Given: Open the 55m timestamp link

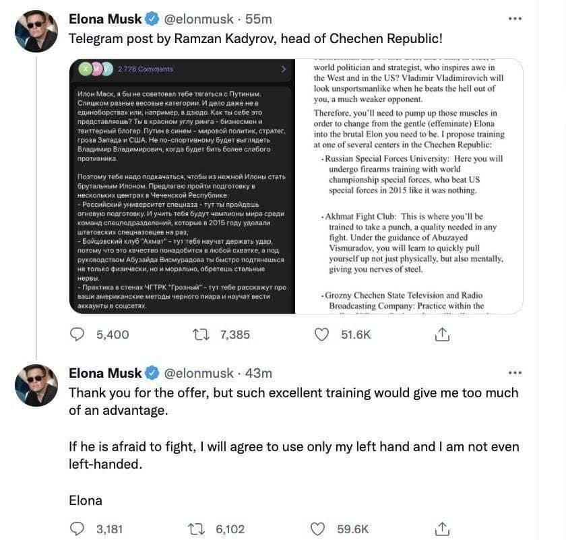Looking at the screenshot, I should pos(259,19).
